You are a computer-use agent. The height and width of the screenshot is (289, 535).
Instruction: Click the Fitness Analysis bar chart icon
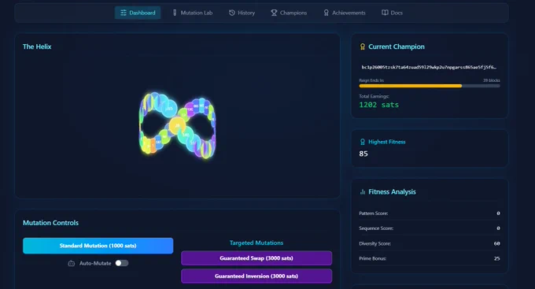pos(363,192)
